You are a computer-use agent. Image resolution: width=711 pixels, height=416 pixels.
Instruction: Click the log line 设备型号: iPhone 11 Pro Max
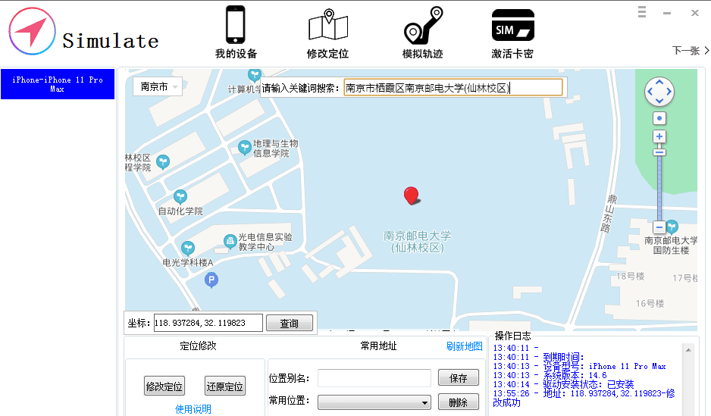pos(580,366)
